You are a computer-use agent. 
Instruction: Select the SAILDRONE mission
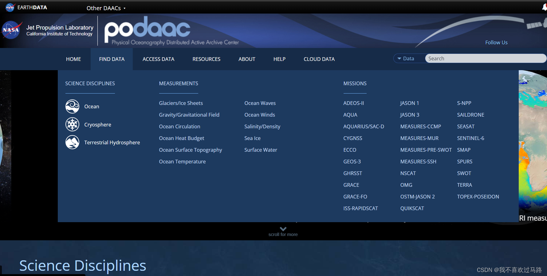pos(470,115)
